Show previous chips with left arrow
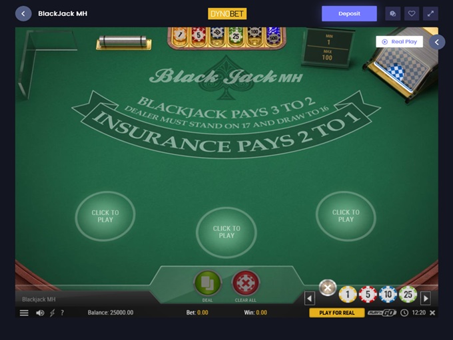The width and height of the screenshot is (453, 340). (309, 299)
